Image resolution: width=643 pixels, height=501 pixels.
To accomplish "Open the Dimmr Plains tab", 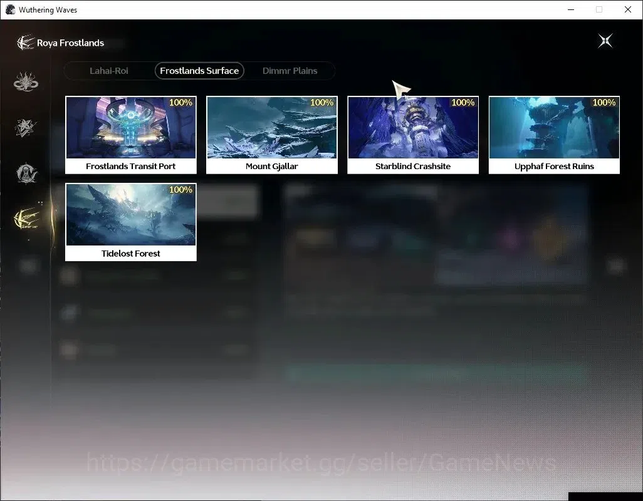I will (290, 71).
